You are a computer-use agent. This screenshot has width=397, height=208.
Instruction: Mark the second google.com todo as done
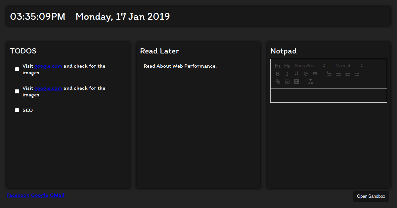(17, 91)
